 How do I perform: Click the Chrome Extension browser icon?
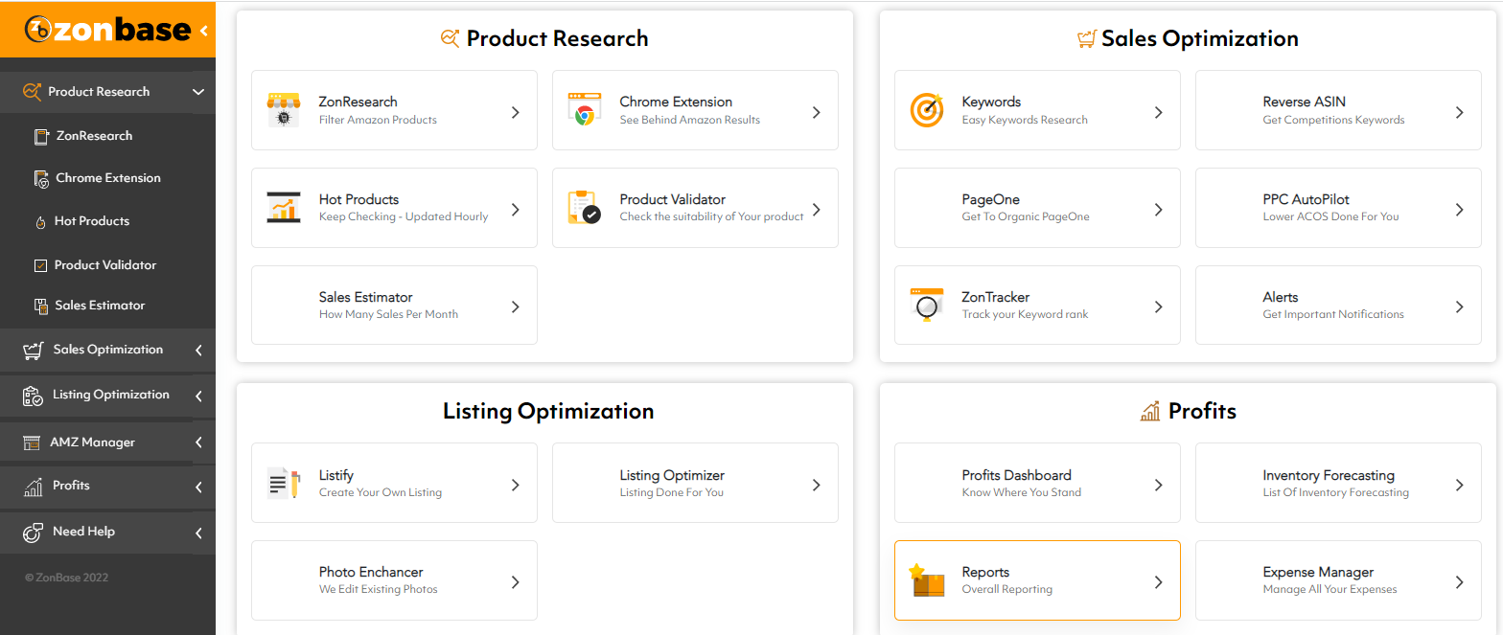pos(584,110)
